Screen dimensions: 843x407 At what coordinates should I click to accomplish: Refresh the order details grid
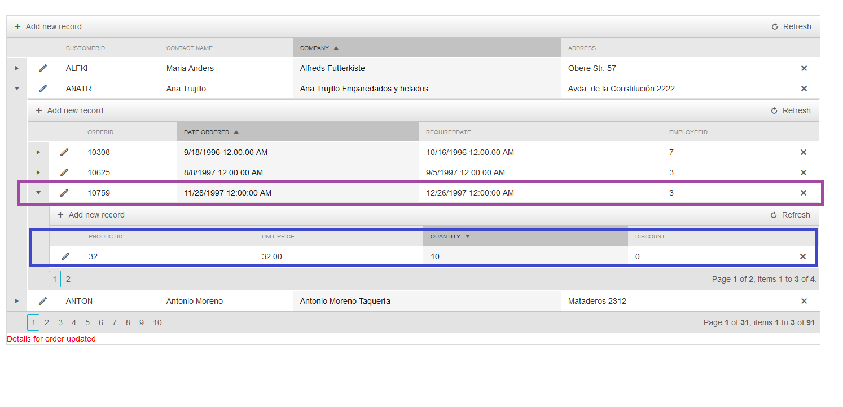tap(790, 215)
